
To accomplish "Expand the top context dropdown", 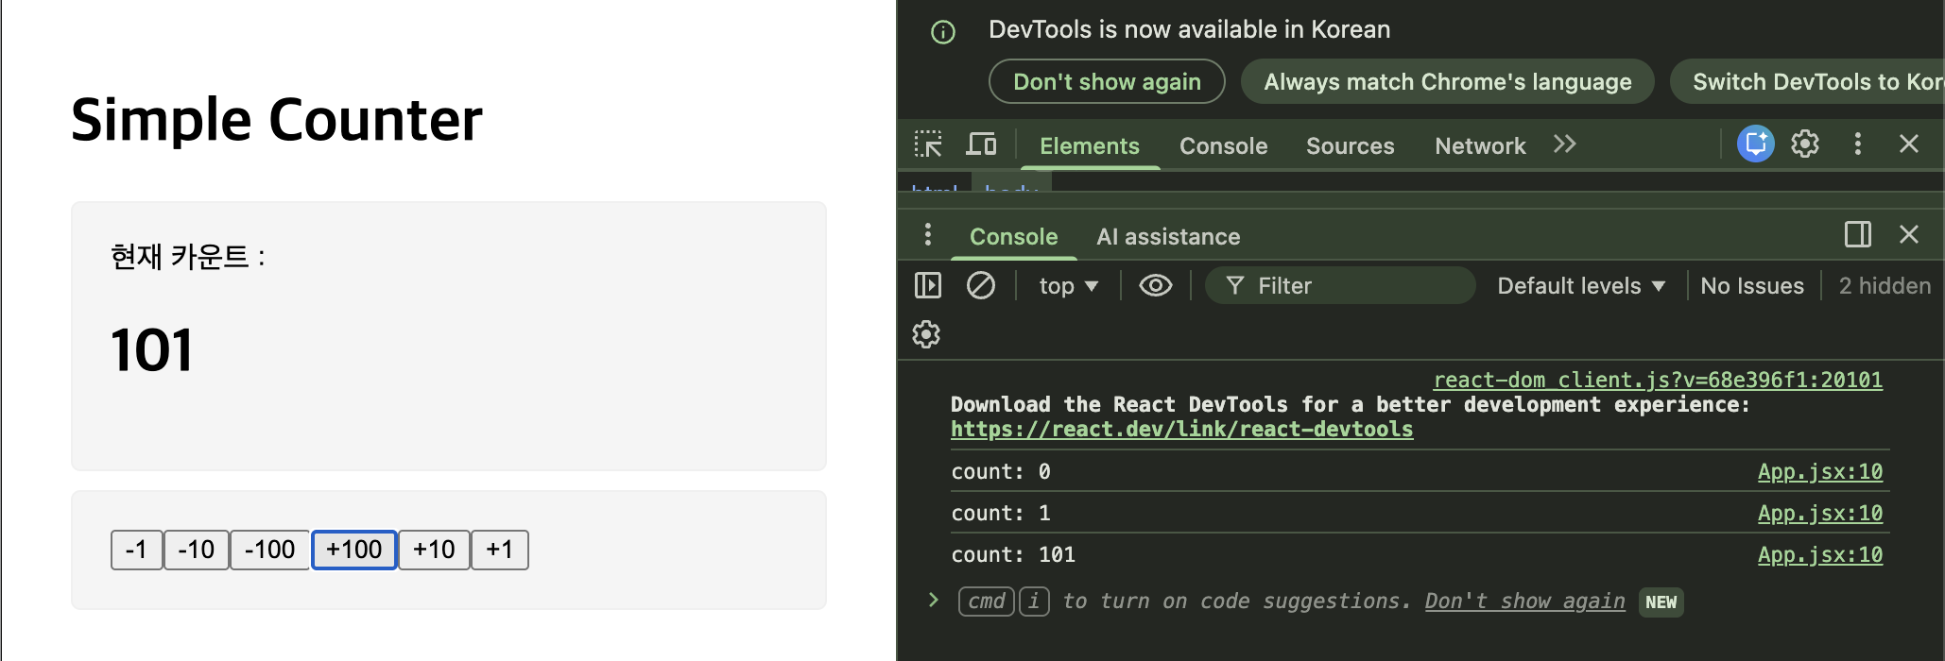I will pyautogui.click(x=1068, y=286).
